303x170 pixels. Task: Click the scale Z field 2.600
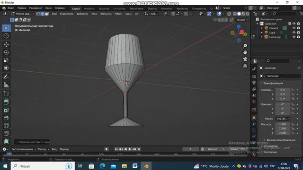click(283, 133)
